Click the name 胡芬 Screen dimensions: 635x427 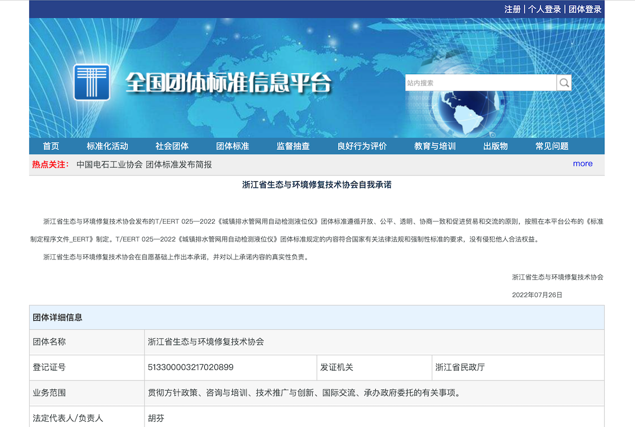click(156, 418)
